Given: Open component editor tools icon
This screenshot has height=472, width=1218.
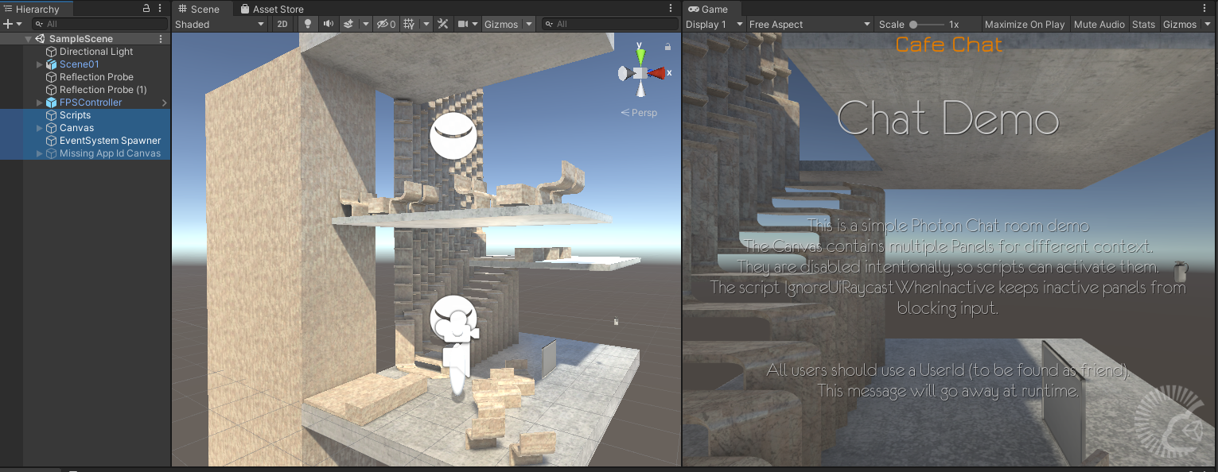Looking at the screenshot, I should pyautogui.click(x=443, y=24).
